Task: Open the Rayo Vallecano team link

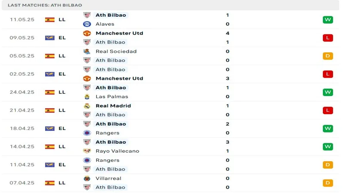Action: tap(117, 151)
